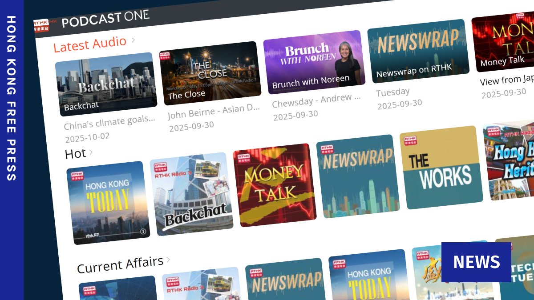This screenshot has width=534, height=300.
Task: Select Hong Kong Today cover in Hot
Action: pos(108,203)
